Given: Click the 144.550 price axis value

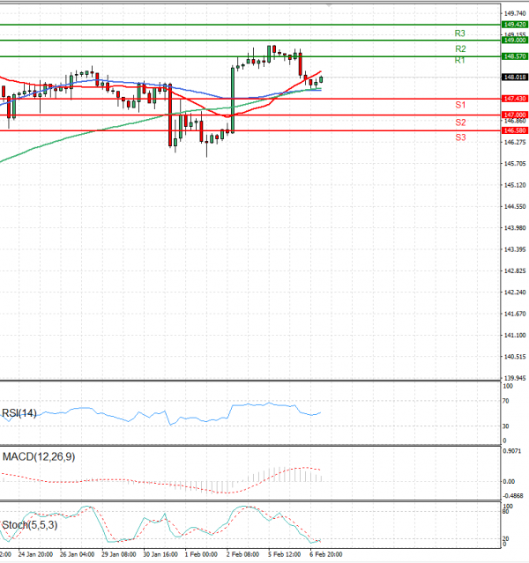Looking at the screenshot, I should [x=515, y=207].
